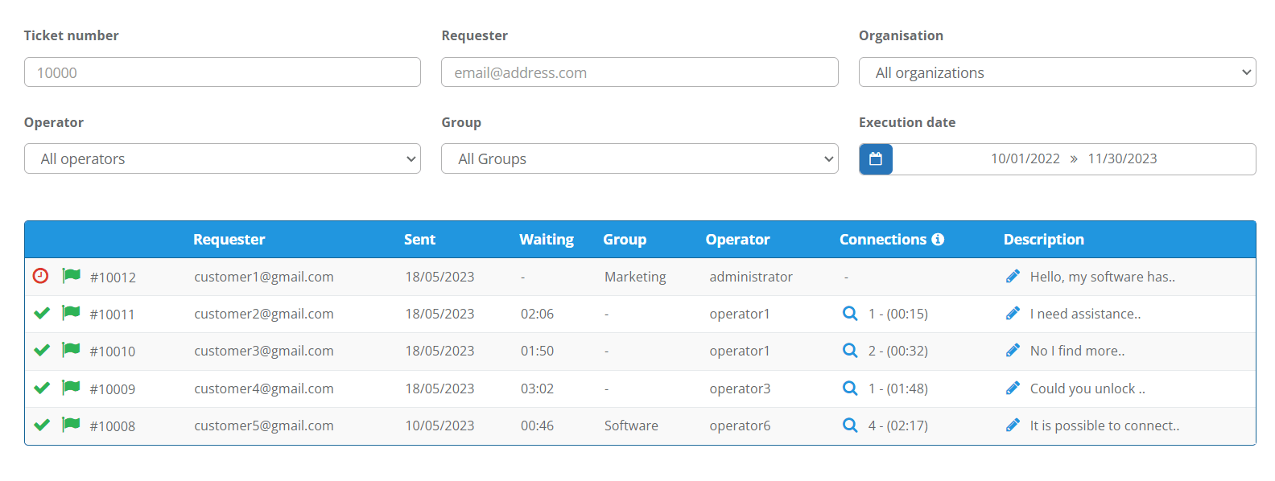1275x481 pixels.
Task: Click the green checkmark for ticket #10011
Action: point(42,313)
